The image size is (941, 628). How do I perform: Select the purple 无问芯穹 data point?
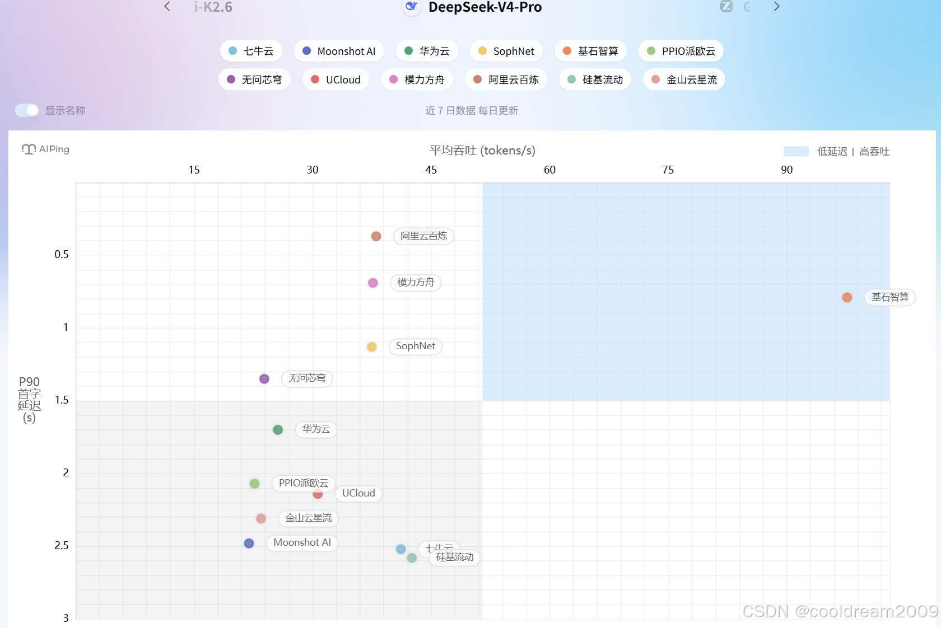(264, 379)
